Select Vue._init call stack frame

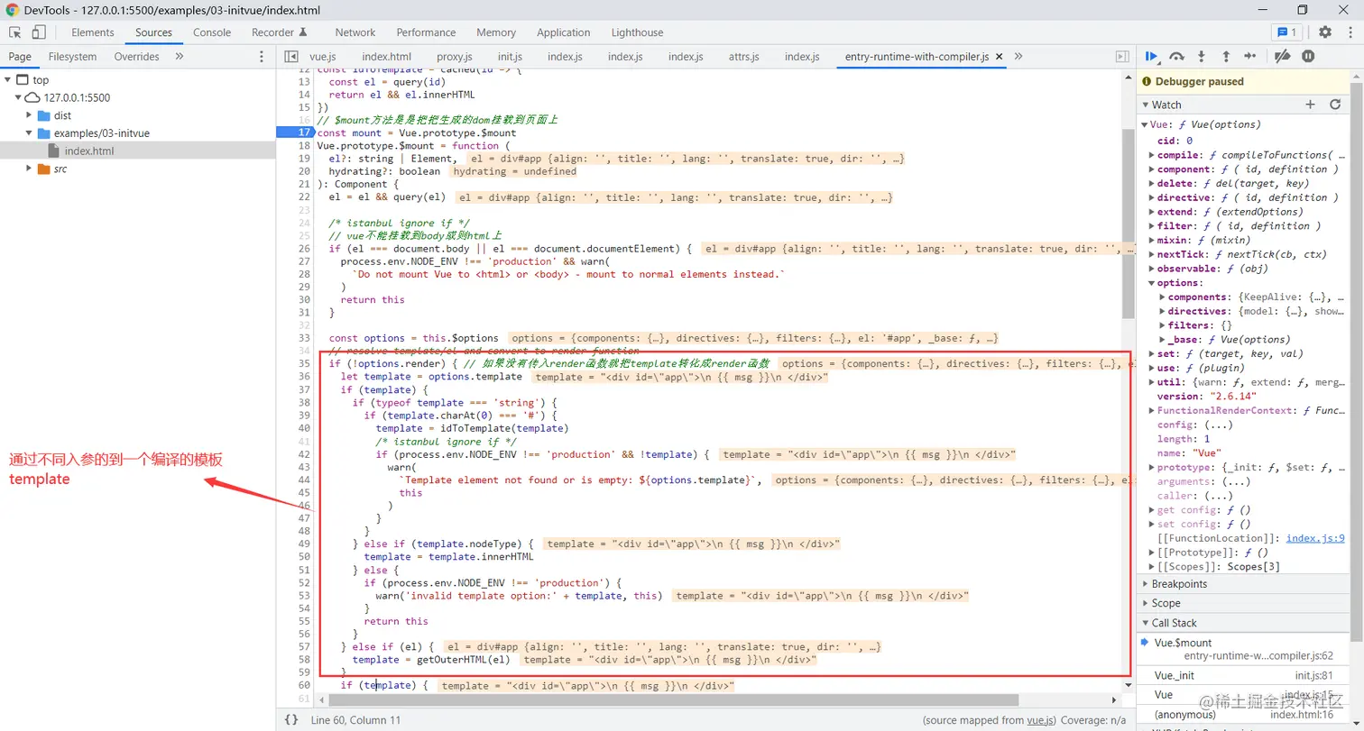[x=1243, y=675]
